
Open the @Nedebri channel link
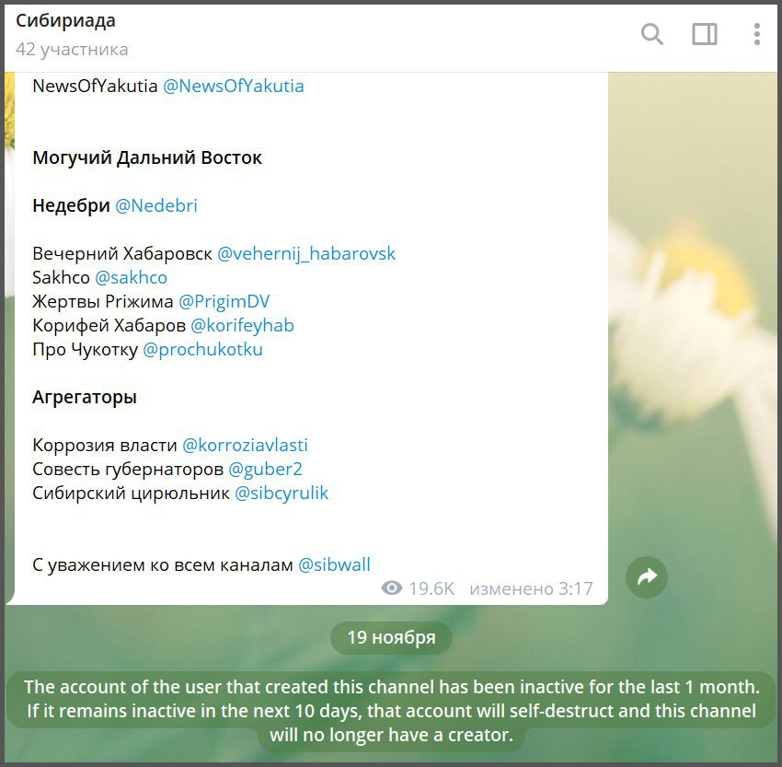[156, 205]
